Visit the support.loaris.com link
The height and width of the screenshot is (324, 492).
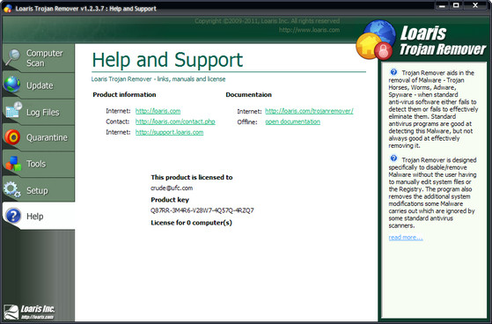170,132
